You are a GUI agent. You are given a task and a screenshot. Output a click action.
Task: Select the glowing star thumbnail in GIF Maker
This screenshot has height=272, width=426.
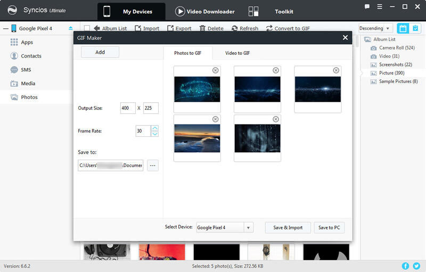pos(318,89)
